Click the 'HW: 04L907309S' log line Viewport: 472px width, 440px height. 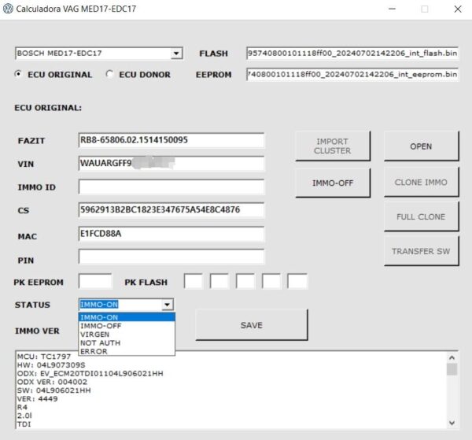pyautogui.click(x=51, y=365)
